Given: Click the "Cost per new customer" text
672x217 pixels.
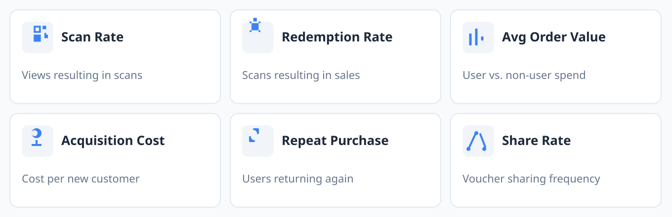Looking at the screenshot, I should tap(81, 179).
